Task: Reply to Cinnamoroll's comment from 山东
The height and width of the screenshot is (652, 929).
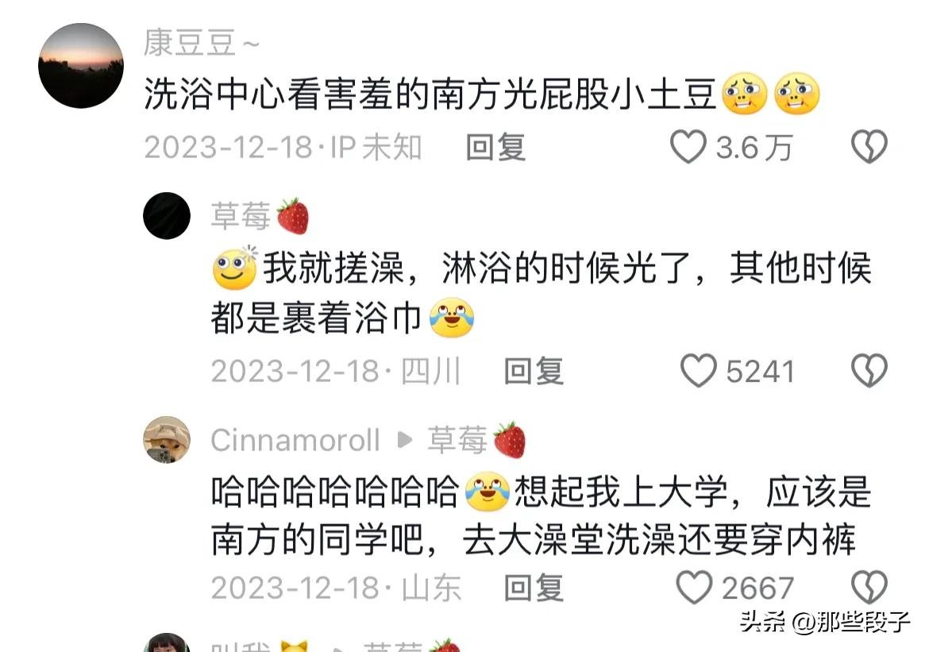Action: [534, 588]
